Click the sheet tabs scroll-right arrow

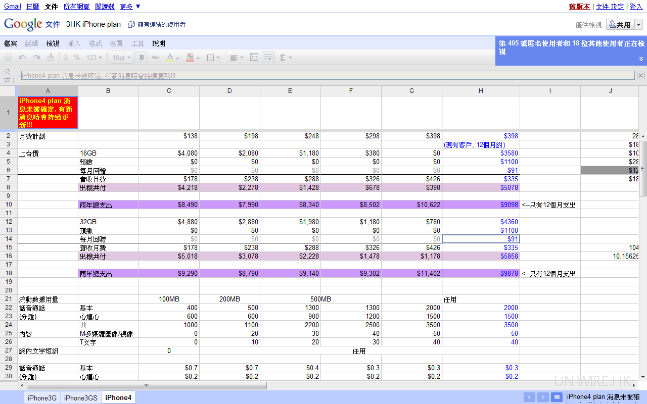(x=543, y=397)
